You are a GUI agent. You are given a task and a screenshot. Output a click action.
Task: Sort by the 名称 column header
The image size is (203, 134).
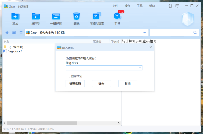[x=7, y=42]
